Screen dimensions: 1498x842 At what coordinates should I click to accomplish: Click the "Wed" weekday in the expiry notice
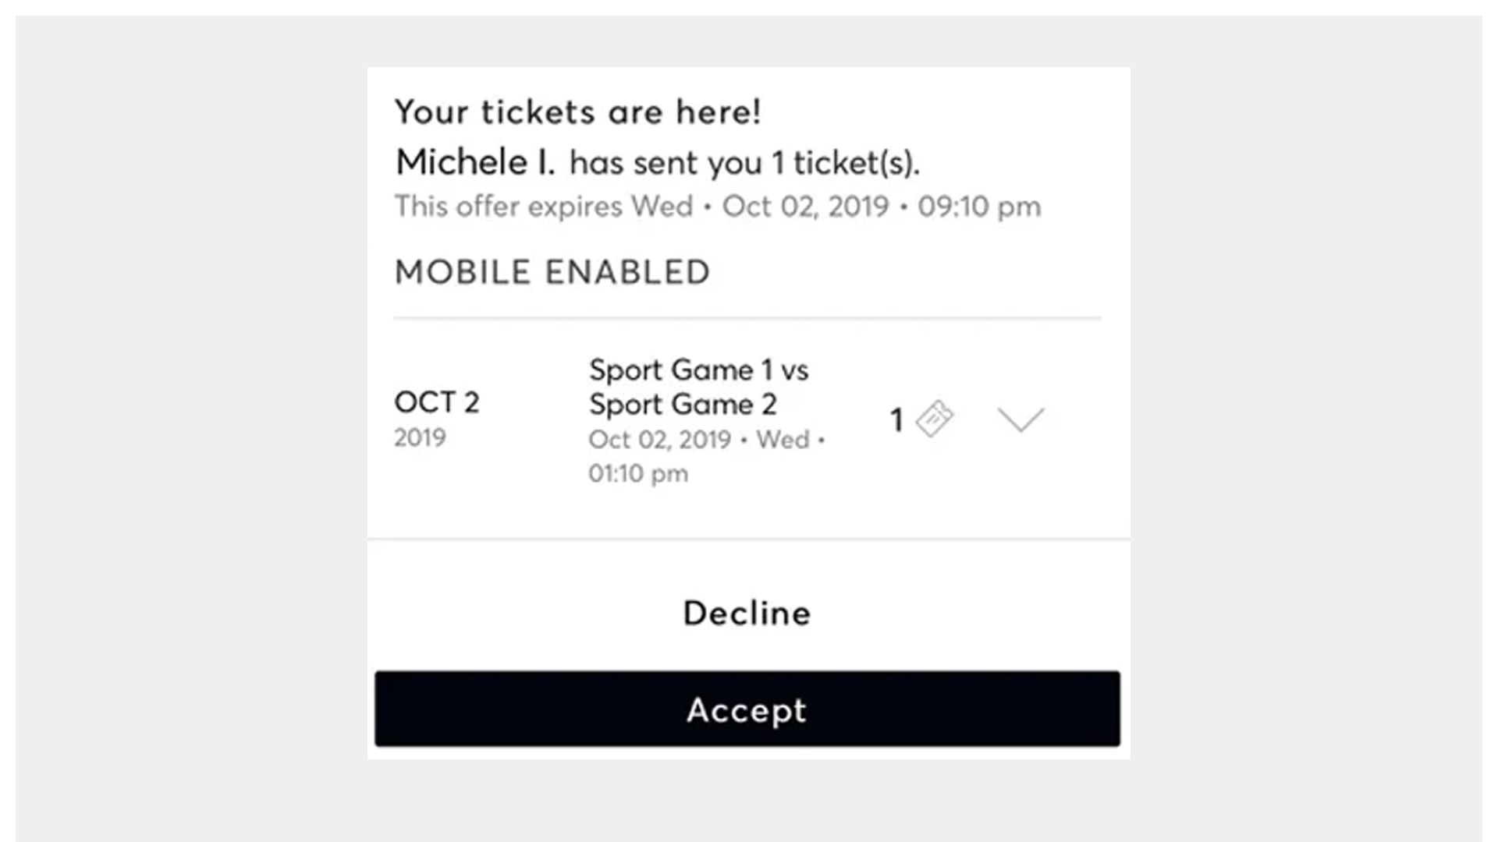(662, 207)
